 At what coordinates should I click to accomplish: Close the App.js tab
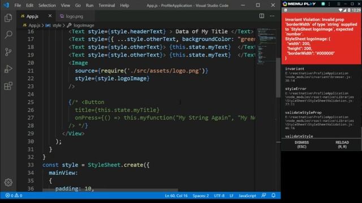coord(50,16)
